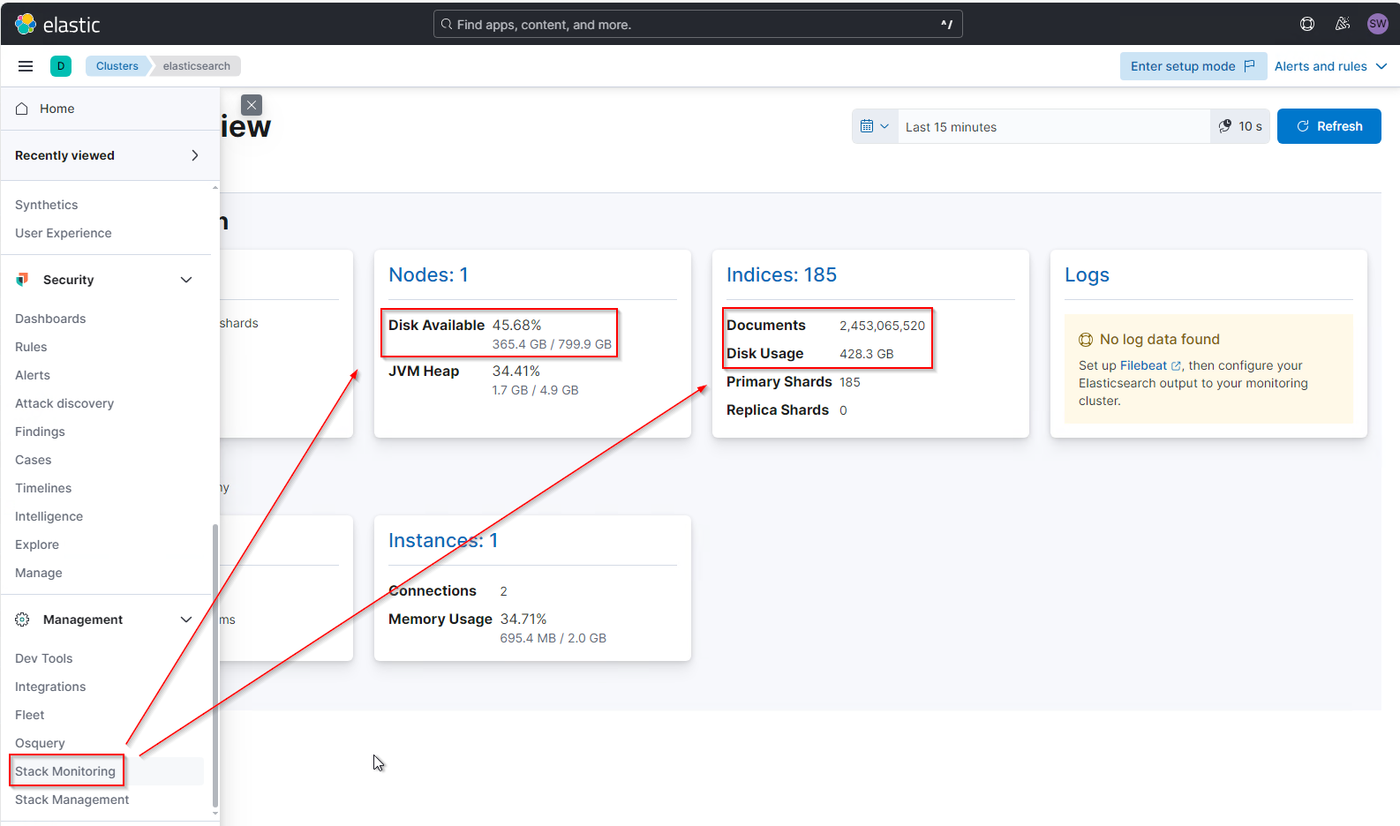Click the Management gear icon
The height and width of the screenshot is (826, 1400).
tap(22, 619)
